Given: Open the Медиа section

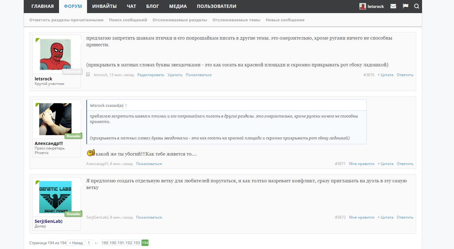Looking at the screenshot, I should [x=178, y=6].
